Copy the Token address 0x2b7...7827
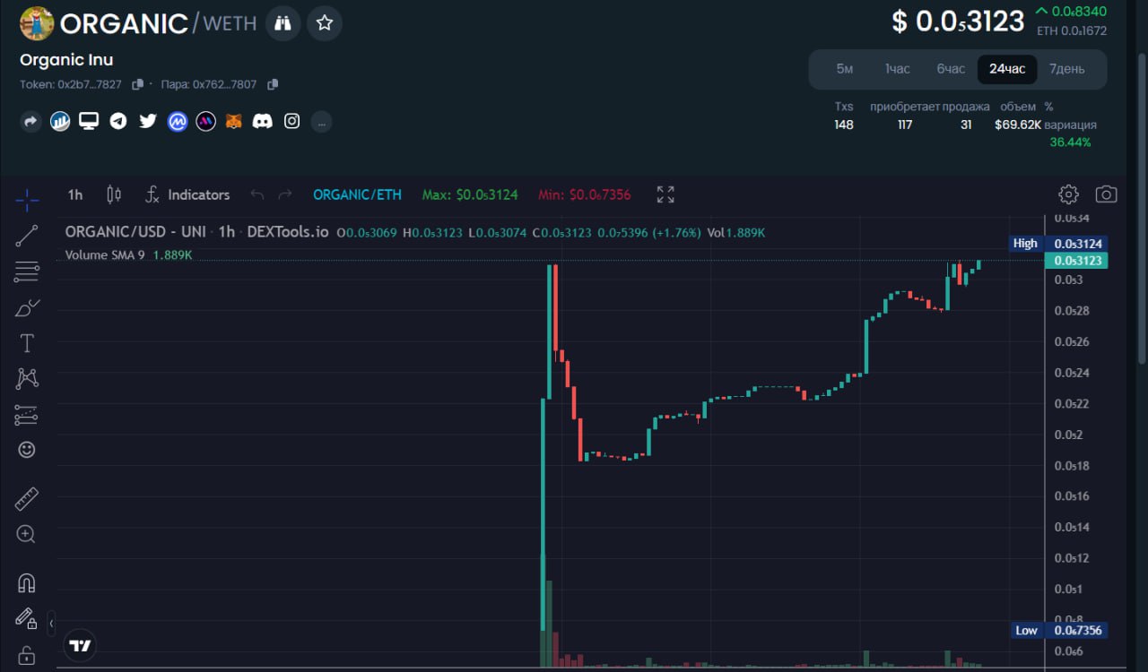 [x=137, y=84]
